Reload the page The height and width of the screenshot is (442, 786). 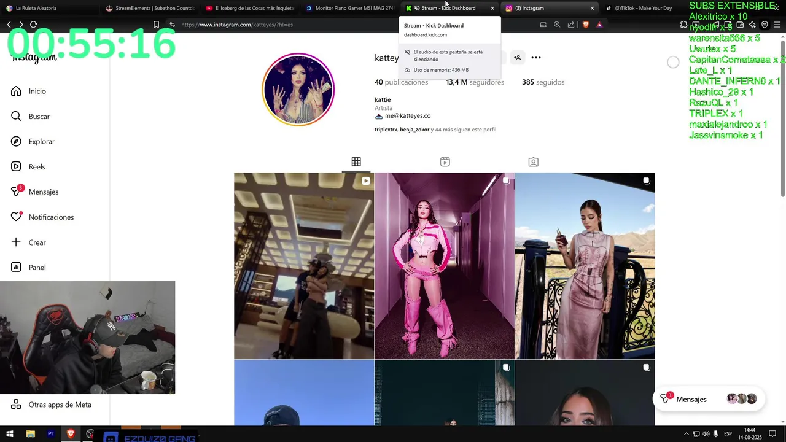(33, 25)
